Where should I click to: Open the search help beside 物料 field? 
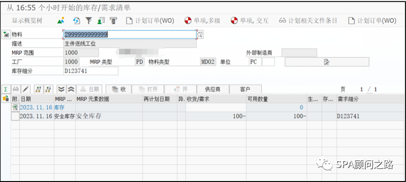(x=200, y=34)
